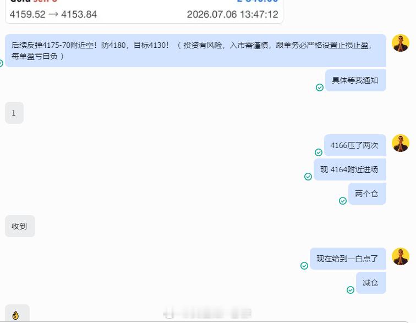Screen dimensions: 416x323
Task: Select the message 现在给到一白点了
Action: click(348, 259)
